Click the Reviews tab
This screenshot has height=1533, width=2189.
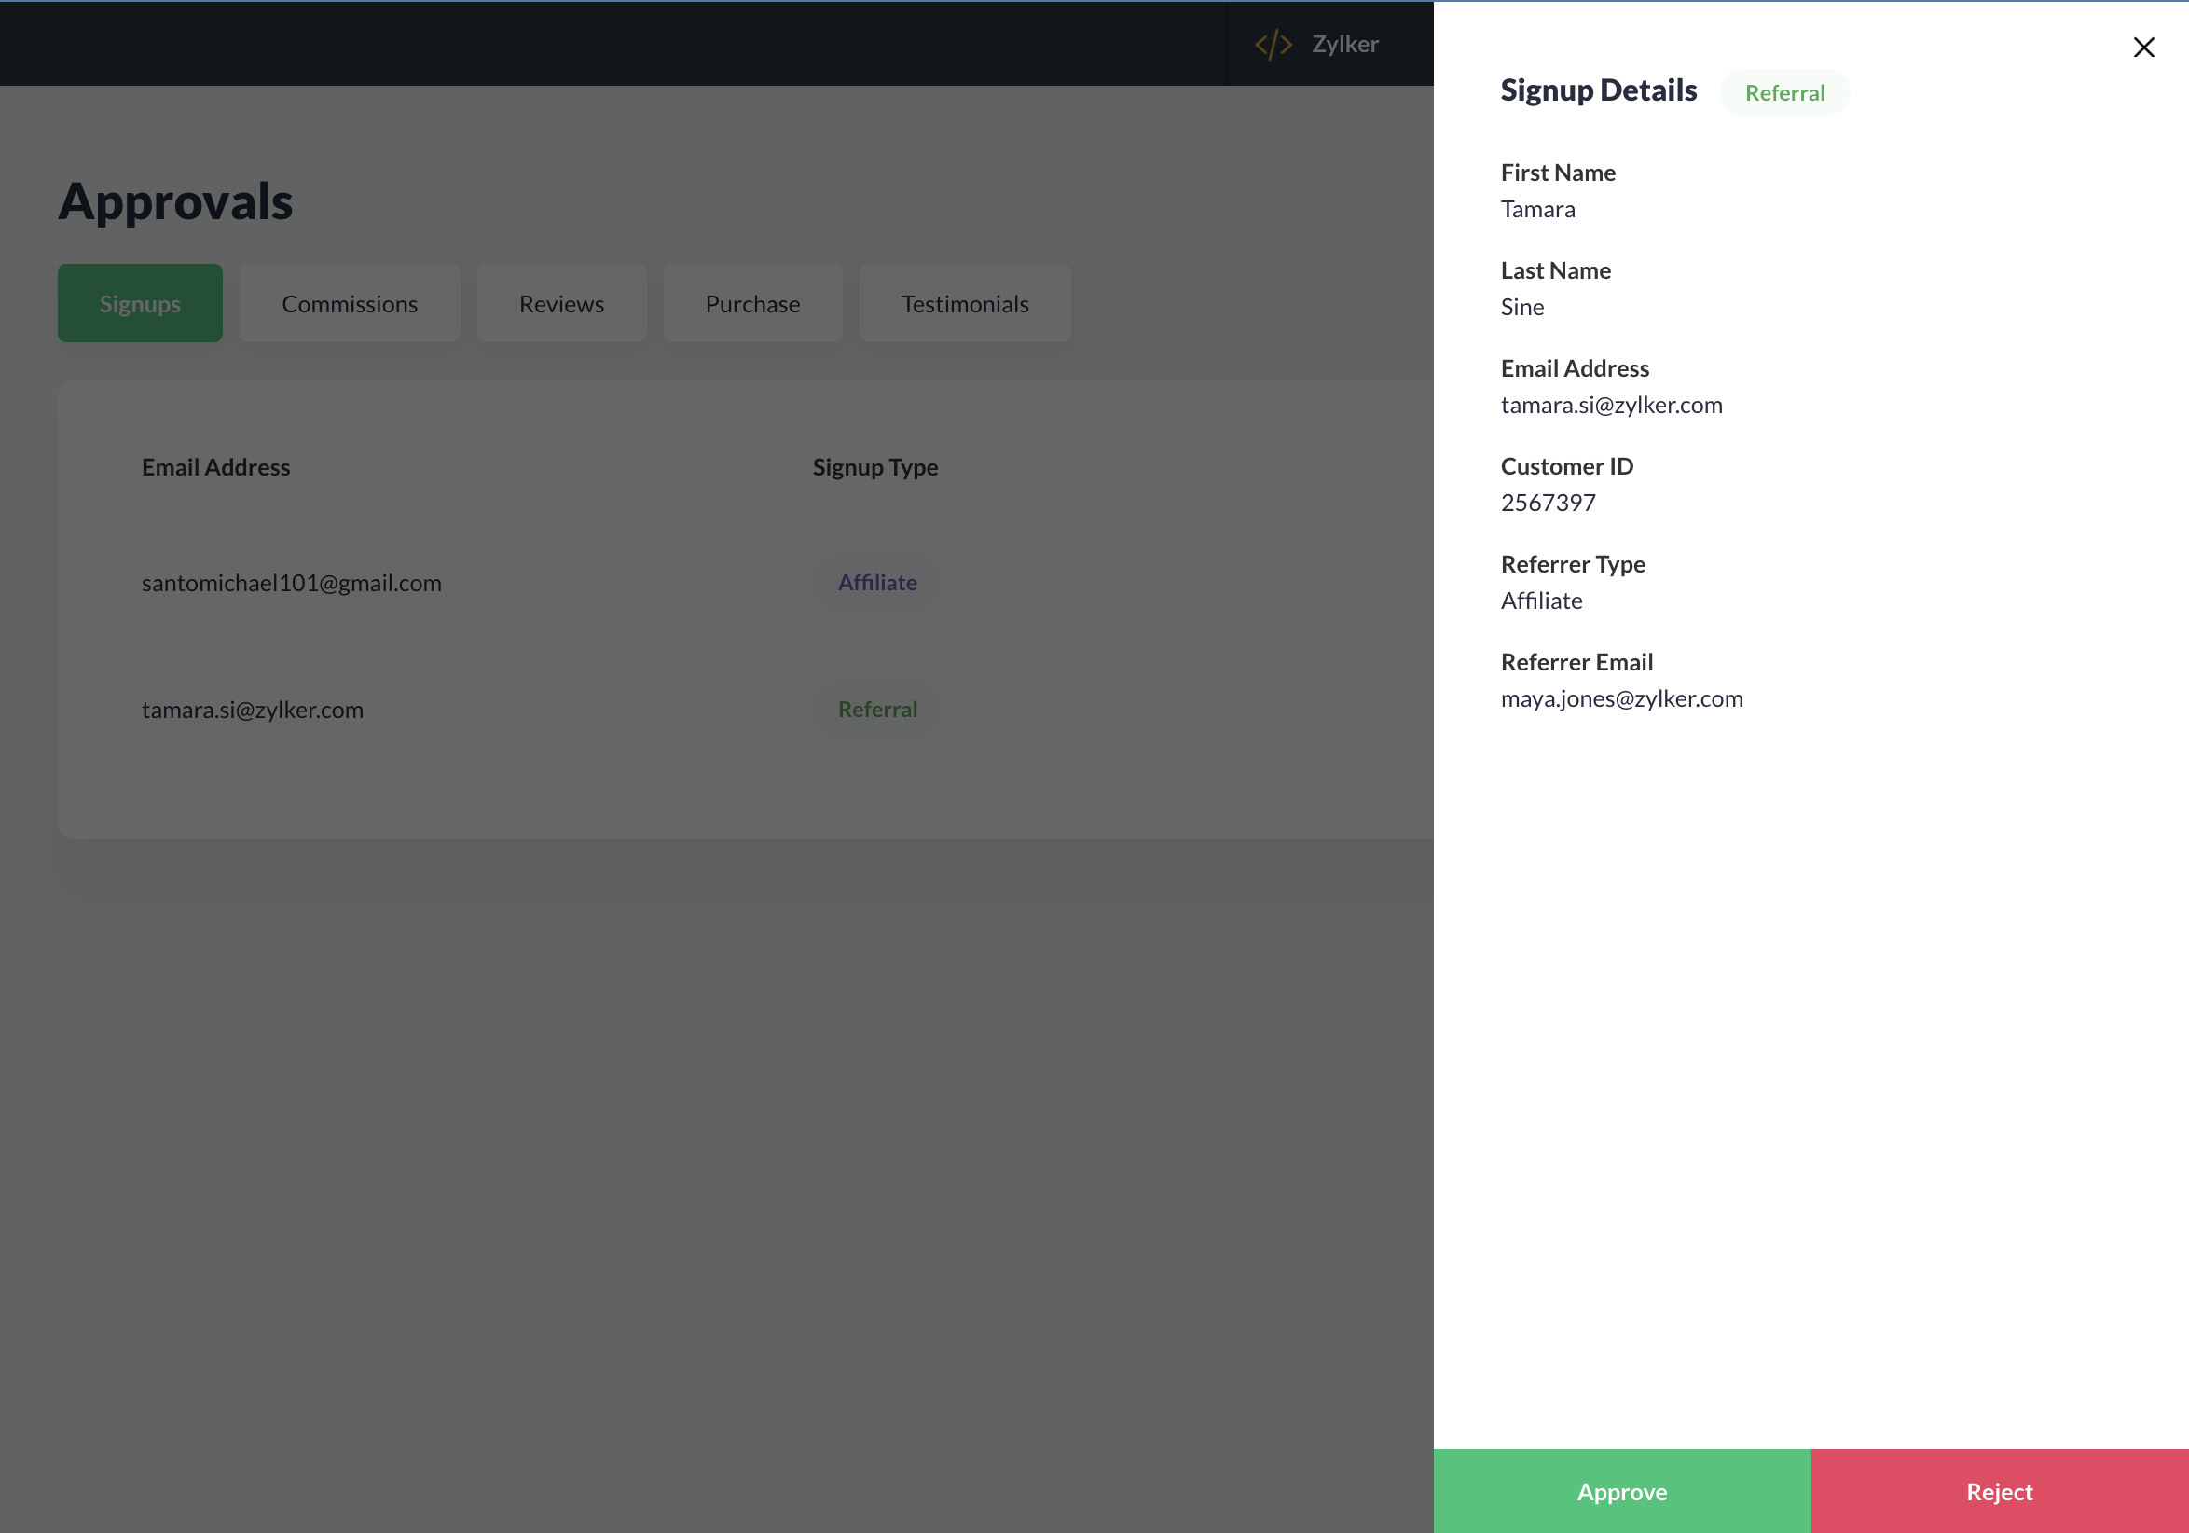pyautogui.click(x=562, y=303)
